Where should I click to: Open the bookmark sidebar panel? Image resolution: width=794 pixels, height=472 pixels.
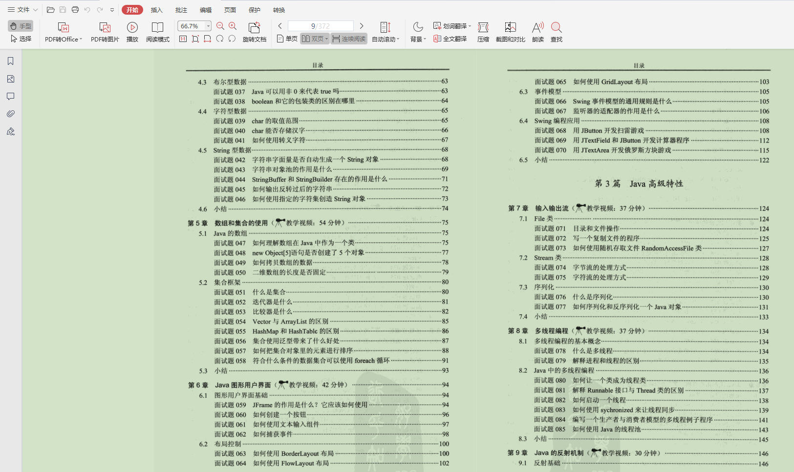point(11,61)
